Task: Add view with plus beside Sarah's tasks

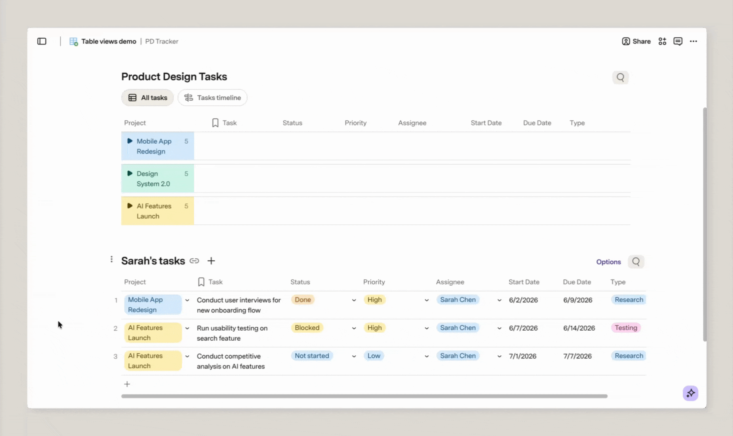Action: point(211,261)
